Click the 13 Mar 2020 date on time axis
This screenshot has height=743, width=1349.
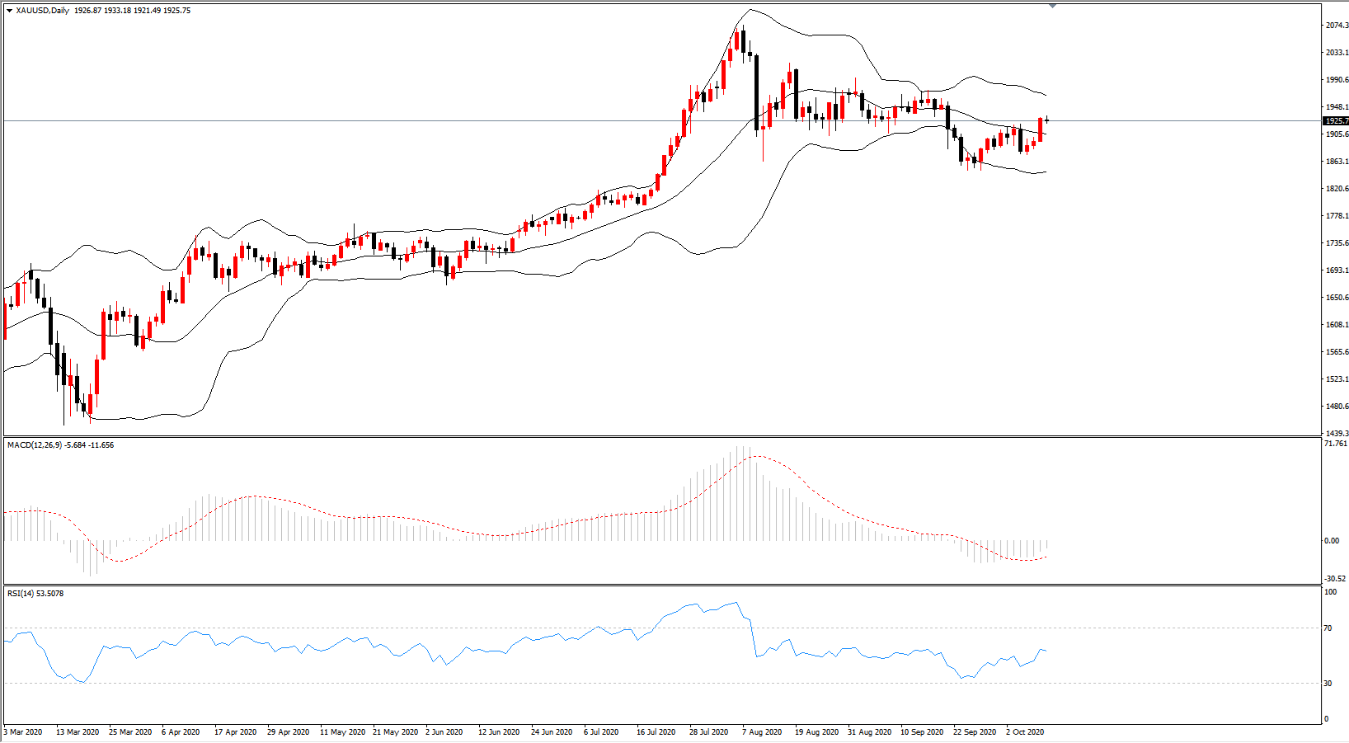pos(78,732)
